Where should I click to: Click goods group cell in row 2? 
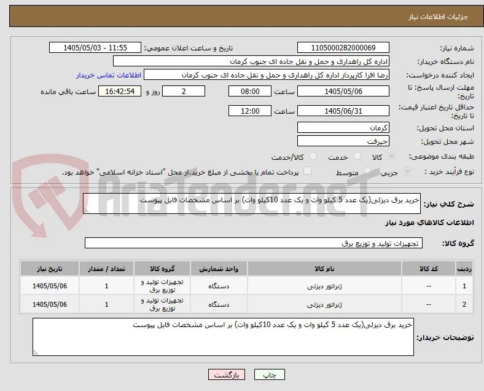(162, 304)
